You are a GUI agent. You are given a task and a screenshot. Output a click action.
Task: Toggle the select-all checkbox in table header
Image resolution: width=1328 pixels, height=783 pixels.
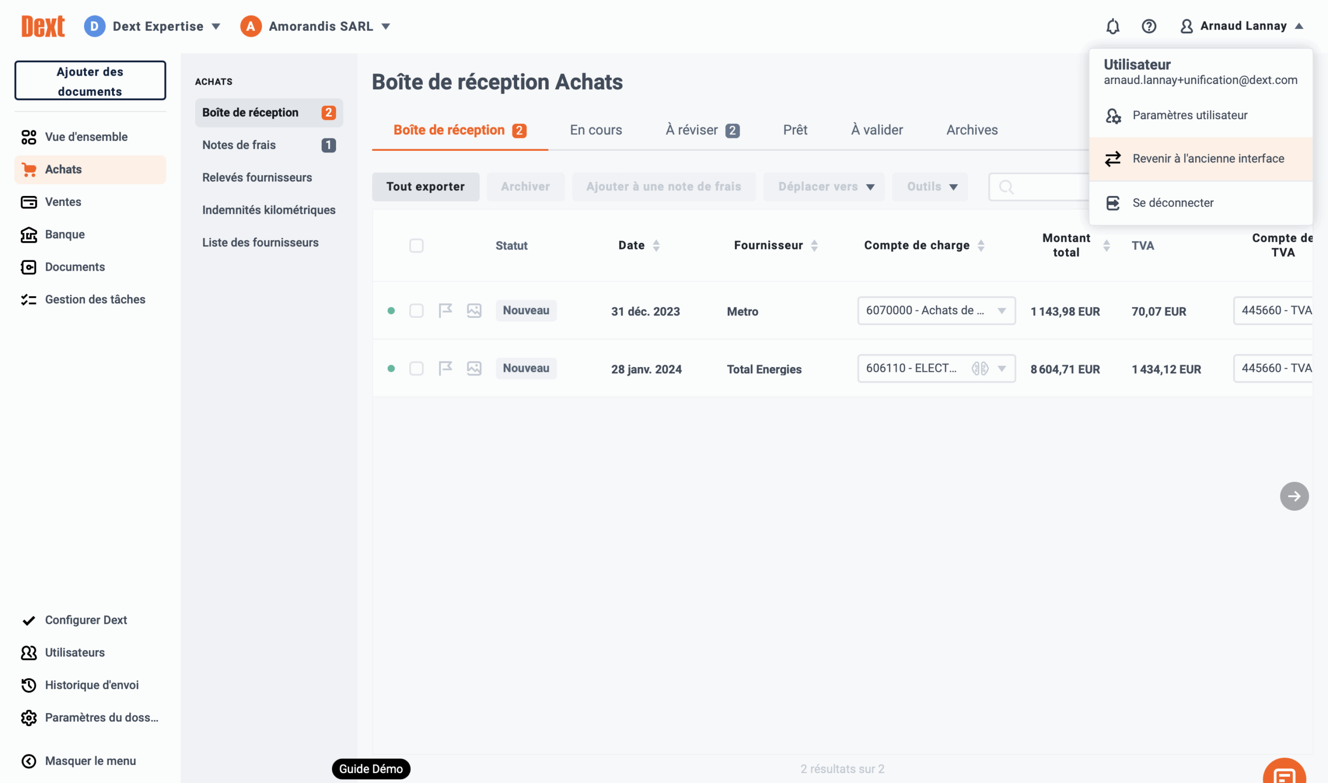pos(416,245)
